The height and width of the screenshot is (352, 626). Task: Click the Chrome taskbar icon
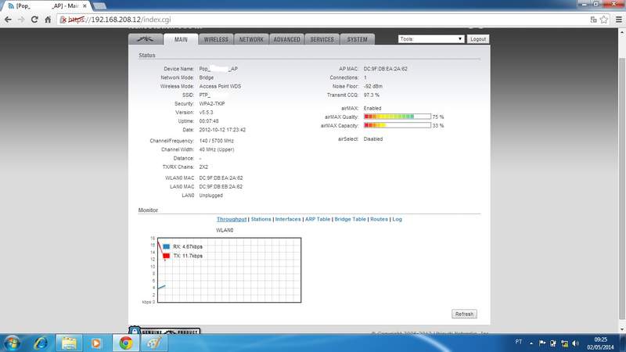[126, 343]
